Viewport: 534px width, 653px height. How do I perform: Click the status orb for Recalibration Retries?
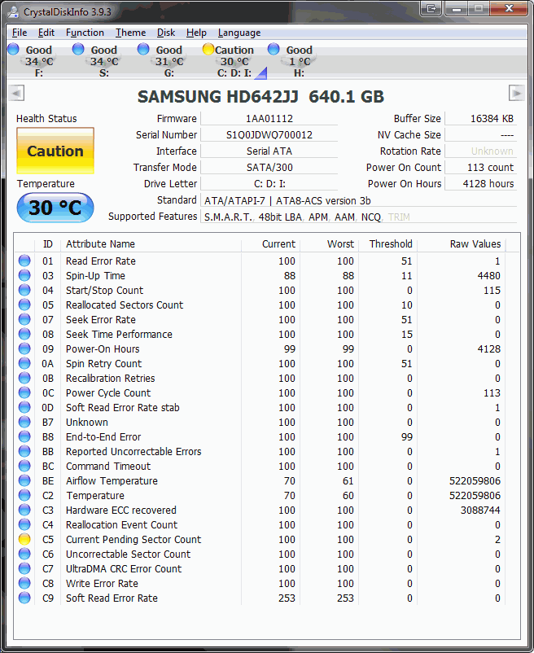coord(24,378)
